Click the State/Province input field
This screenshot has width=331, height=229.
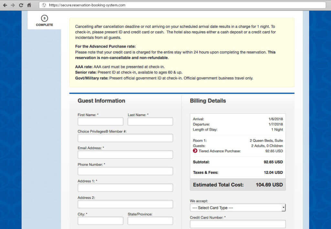point(150,221)
